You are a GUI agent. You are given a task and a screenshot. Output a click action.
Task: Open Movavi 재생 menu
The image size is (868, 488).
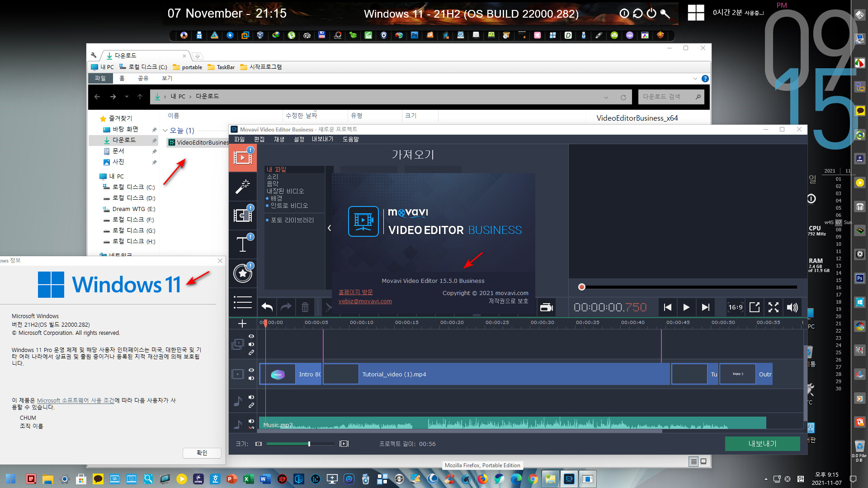coord(279,139)
